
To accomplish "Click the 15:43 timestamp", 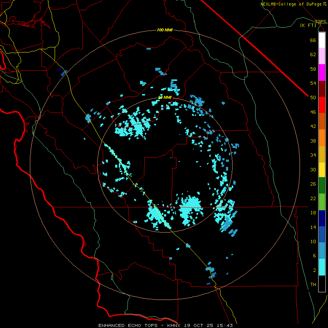I will 224,325.
